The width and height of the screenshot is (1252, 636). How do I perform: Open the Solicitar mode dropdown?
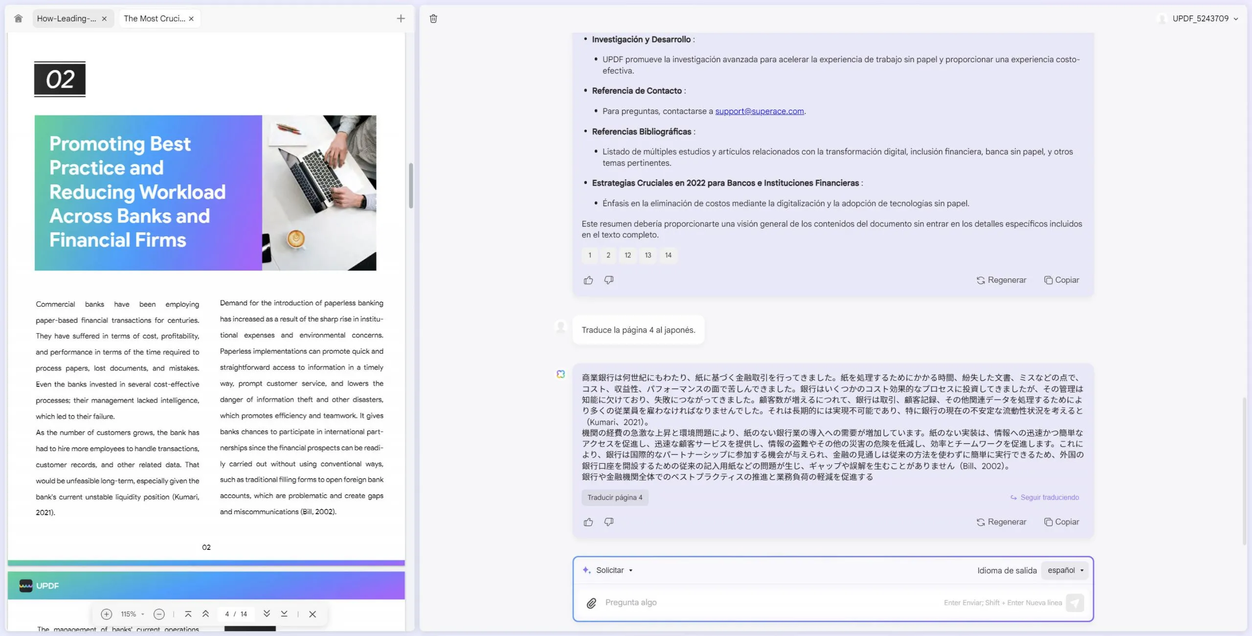pos(608,570)
